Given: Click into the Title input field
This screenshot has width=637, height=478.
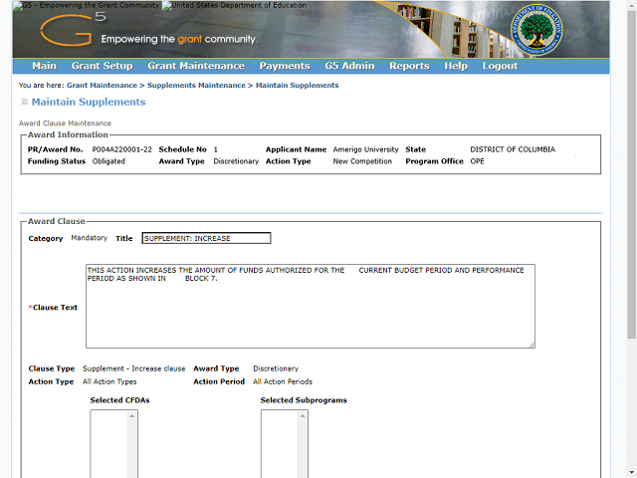Looking at the screenshot, I should 206,238.
